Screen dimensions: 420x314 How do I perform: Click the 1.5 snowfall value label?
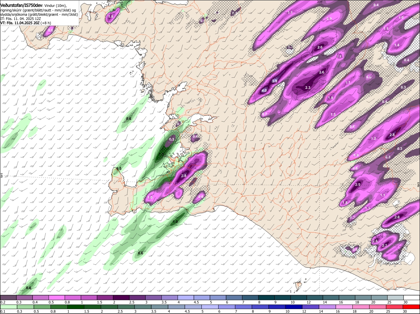(x=333, y=114)
